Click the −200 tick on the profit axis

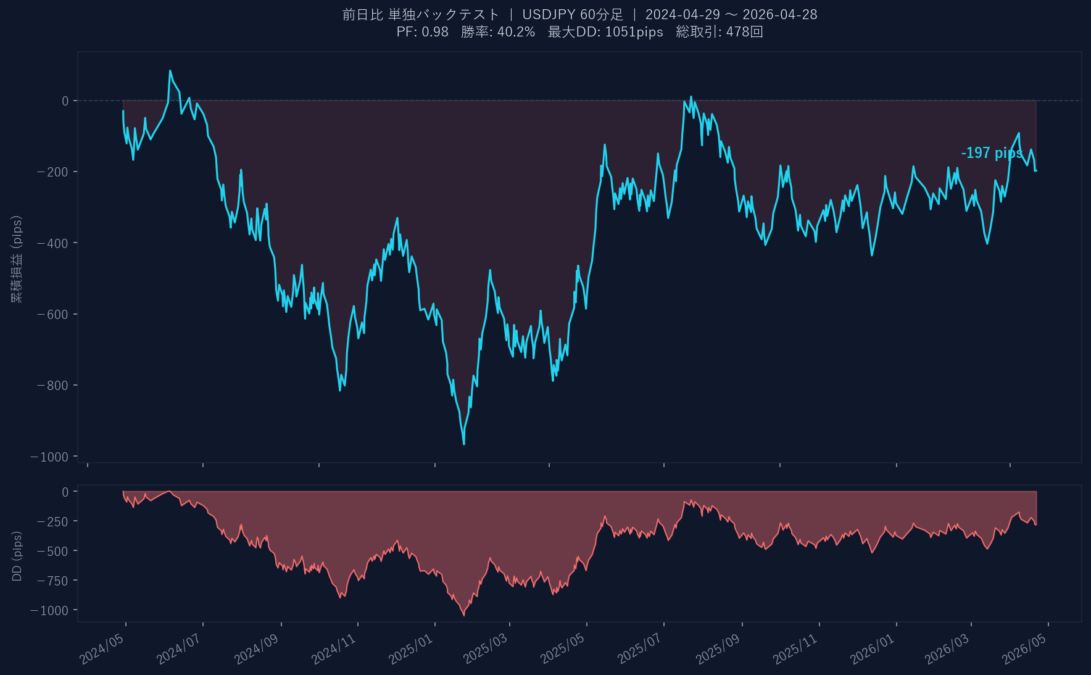[x=53, y=172]
